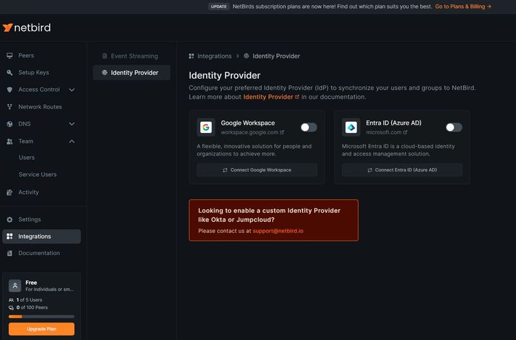Click the Activity pencil icon
Screen dimensions: 516x340
pyautogui.click(x=10, y=192)
